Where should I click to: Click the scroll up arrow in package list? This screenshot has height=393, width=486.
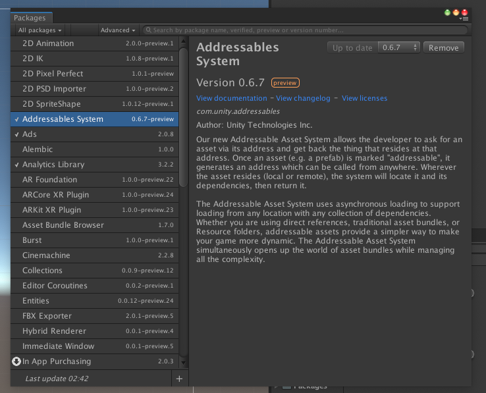183,41
